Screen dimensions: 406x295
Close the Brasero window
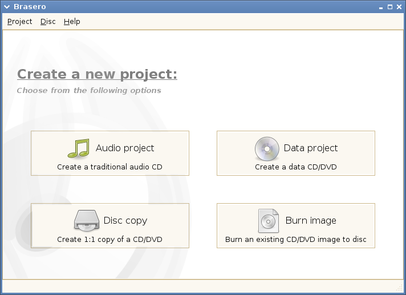399,7
